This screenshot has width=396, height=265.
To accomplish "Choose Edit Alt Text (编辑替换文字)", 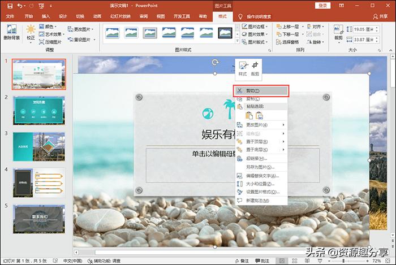I will tap(261, 176).
